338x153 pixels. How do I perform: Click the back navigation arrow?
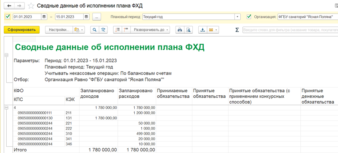[9, 6]
